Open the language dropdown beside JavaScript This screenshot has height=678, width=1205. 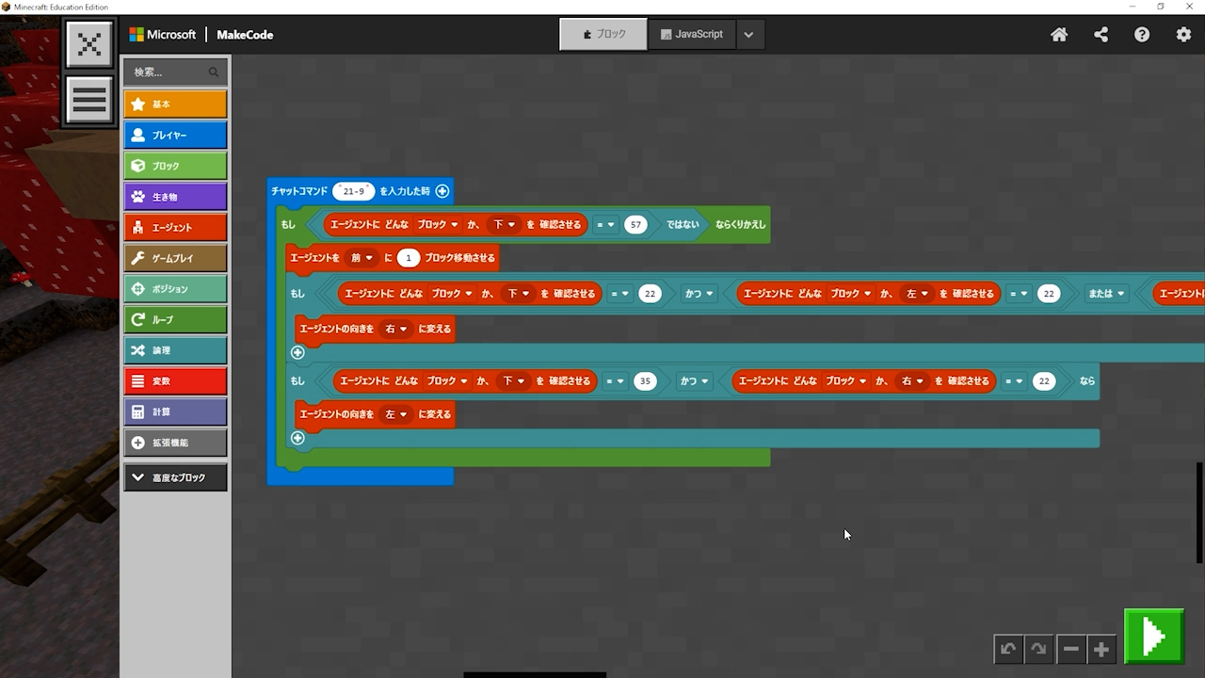(x=748, y=35)
